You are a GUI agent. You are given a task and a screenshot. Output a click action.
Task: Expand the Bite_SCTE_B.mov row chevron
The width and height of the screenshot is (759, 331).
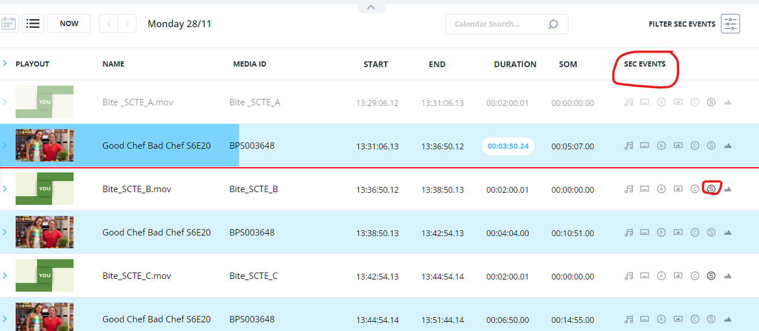(5, 189)
